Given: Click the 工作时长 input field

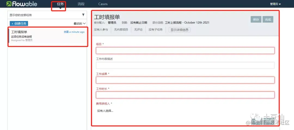Looking at the screenshot, I should point(185,95).
